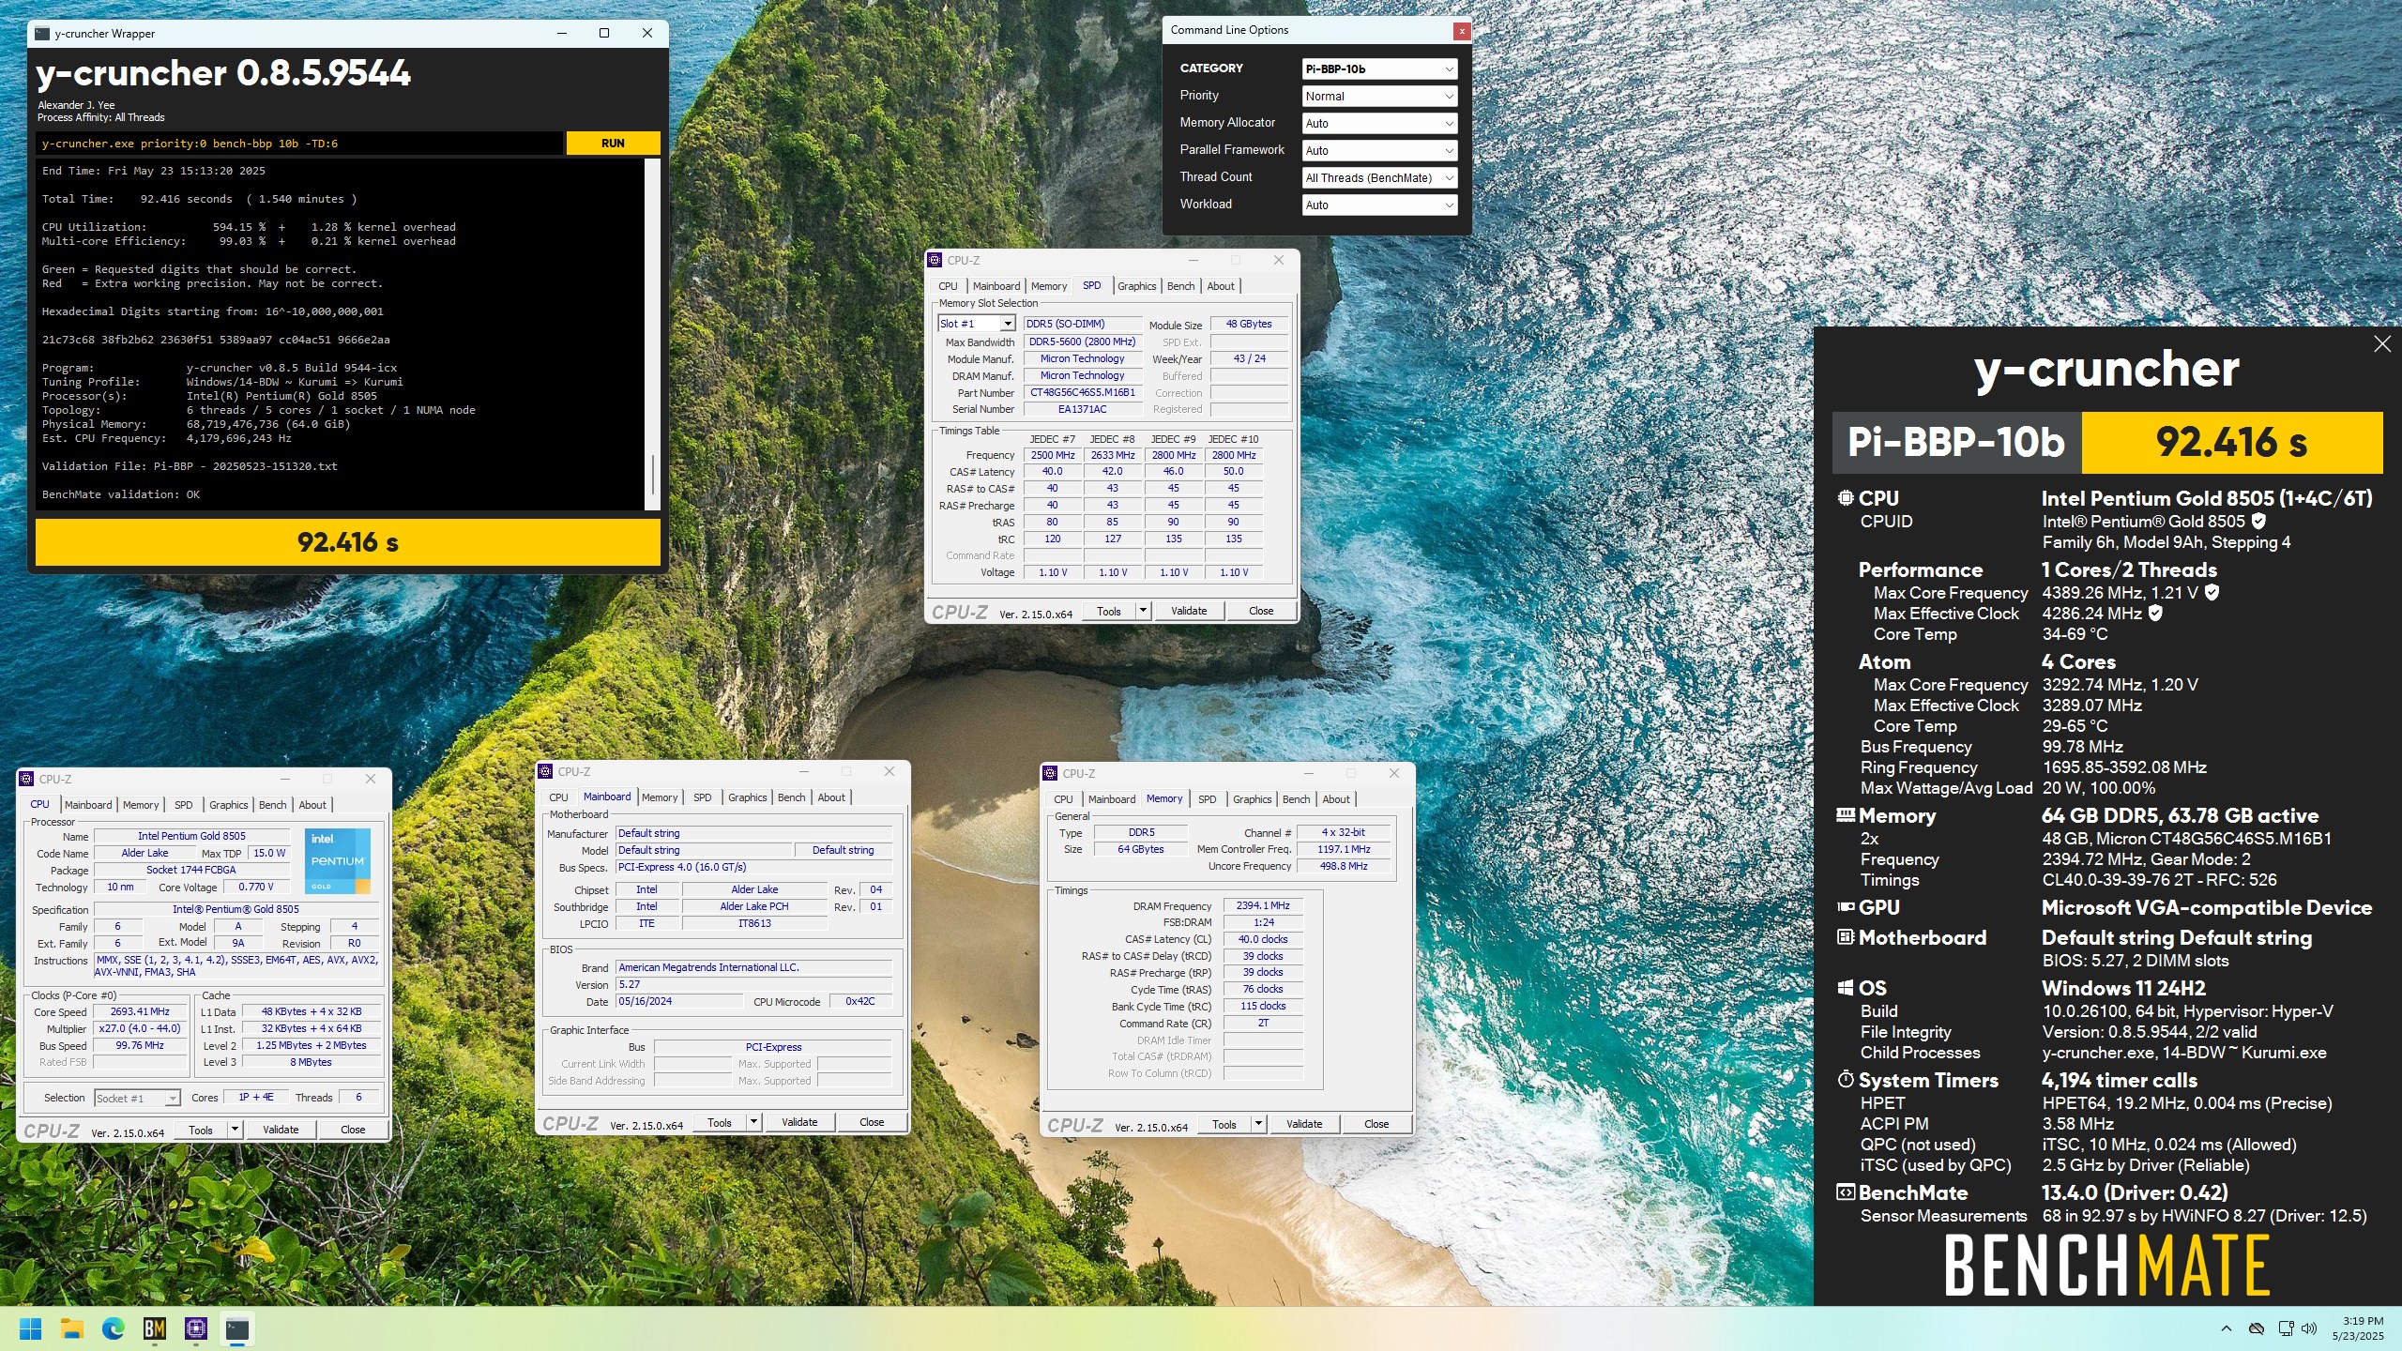
Task: Select Bench tab in CPU window
Action: pos(273,805)
